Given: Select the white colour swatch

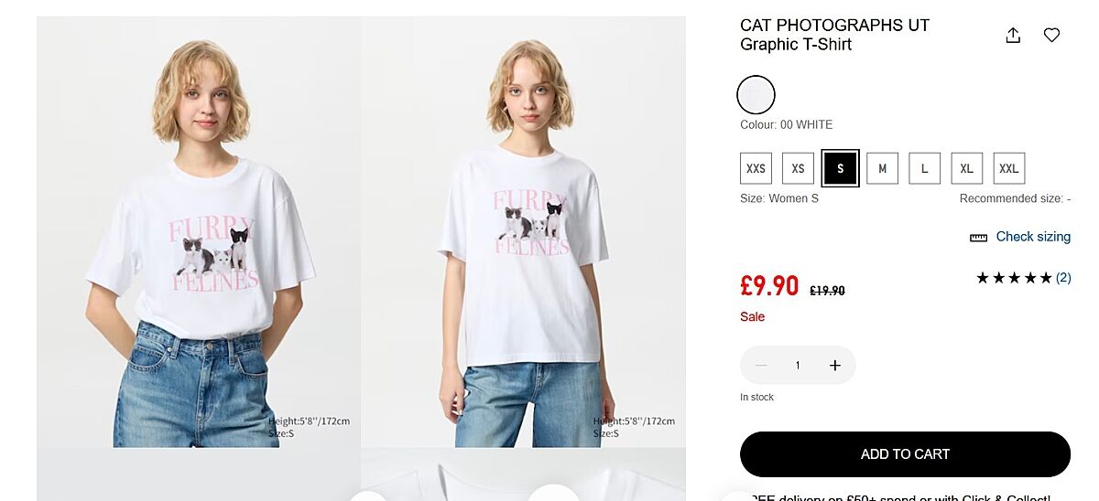Looking at the screenshot, I should (x=756, y=94).
